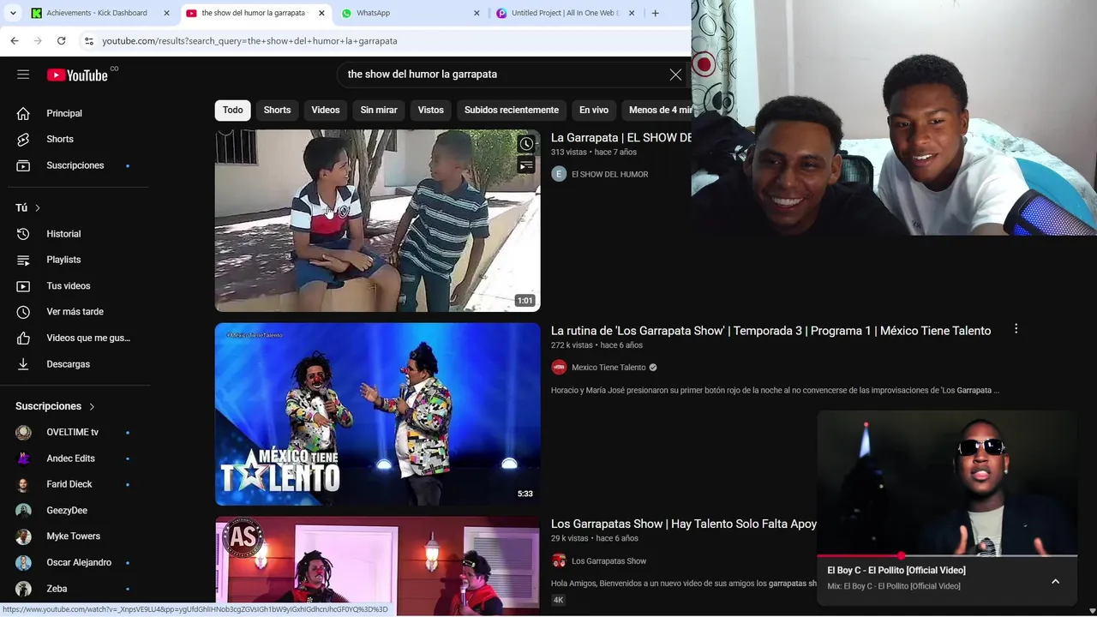This screenshot has width=1097, height=617.
Task: Click Los Garrapatas Show channel name
Action: tap(608, 561)
